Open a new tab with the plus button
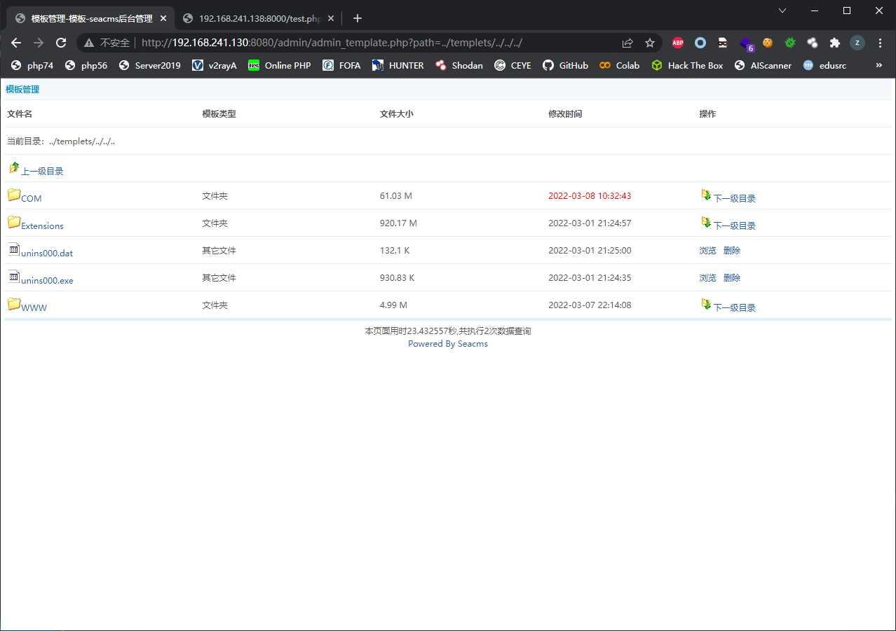 (x=358, y=18)
